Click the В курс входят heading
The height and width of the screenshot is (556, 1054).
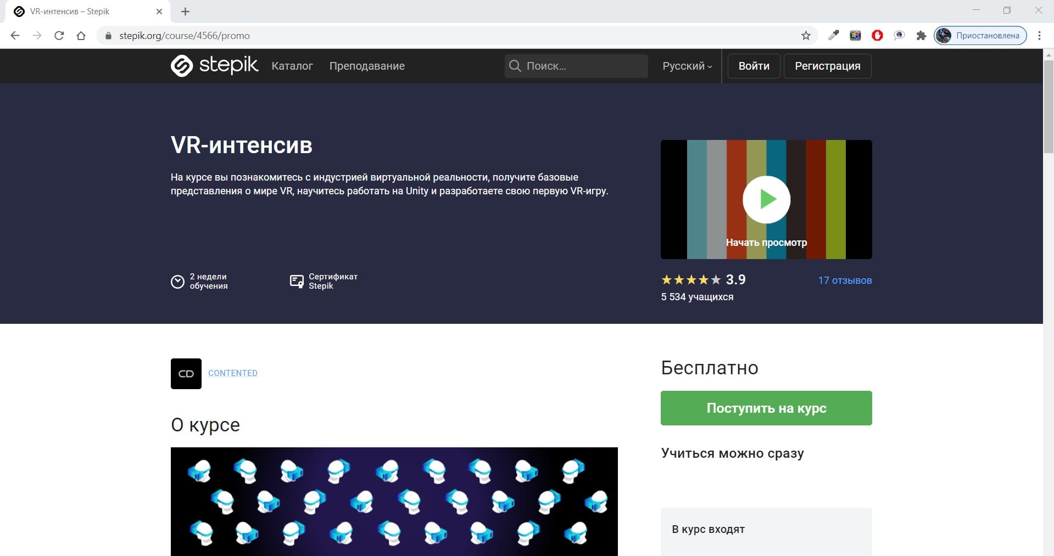click(x=709, y=530)
